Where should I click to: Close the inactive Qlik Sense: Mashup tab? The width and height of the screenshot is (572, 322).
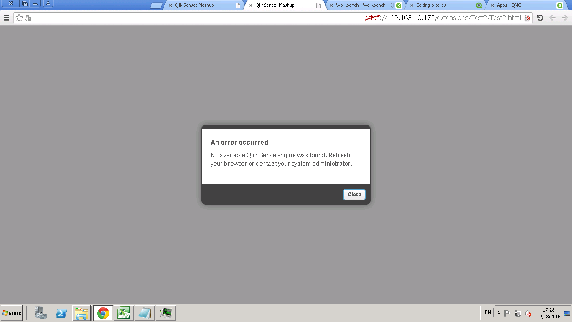pos(170,5)
